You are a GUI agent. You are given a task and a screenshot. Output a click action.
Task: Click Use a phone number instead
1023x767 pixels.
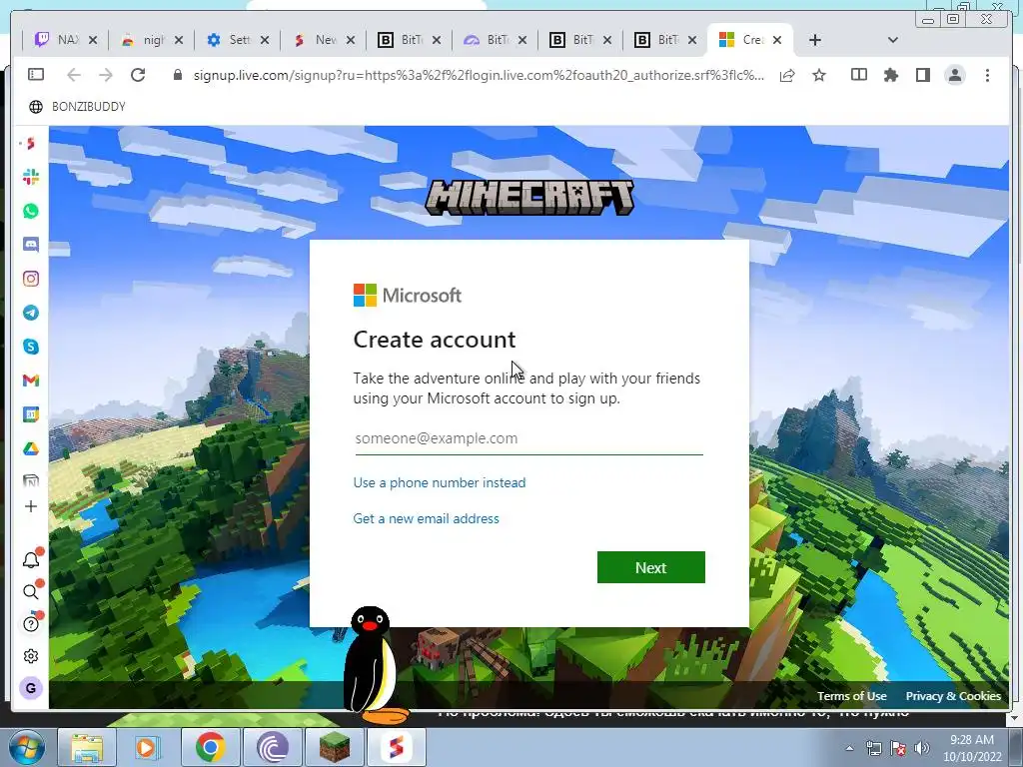pos(440,482)
